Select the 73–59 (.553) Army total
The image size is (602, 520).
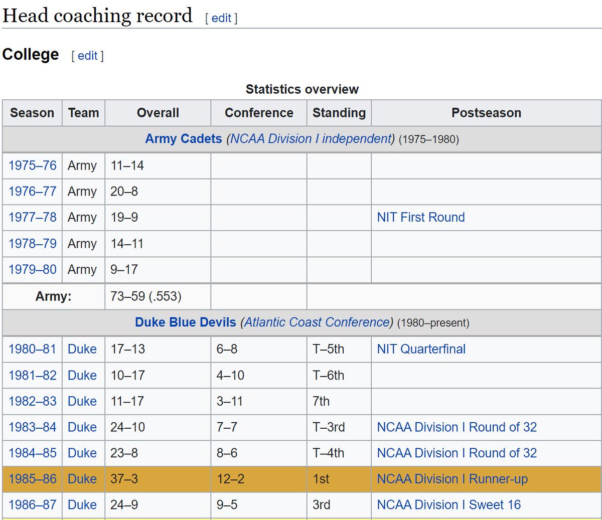(x=158, y=296)
